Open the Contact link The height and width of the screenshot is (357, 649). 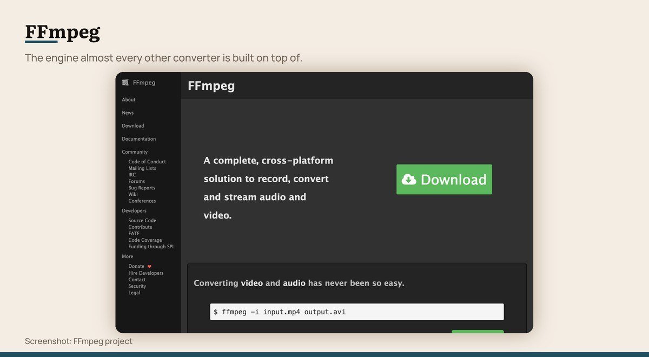click(x=137, y=280)
